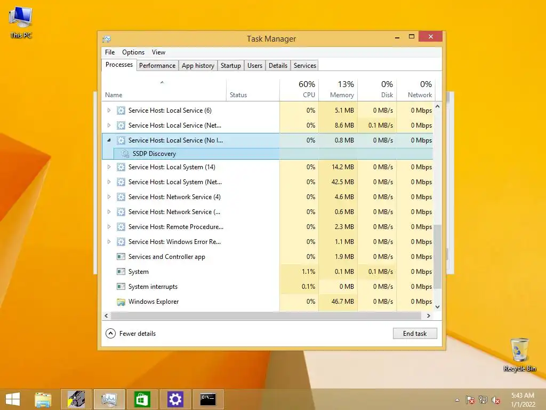
Task: Select the Windows Explorer process name
Action: [x=154, y=302]
